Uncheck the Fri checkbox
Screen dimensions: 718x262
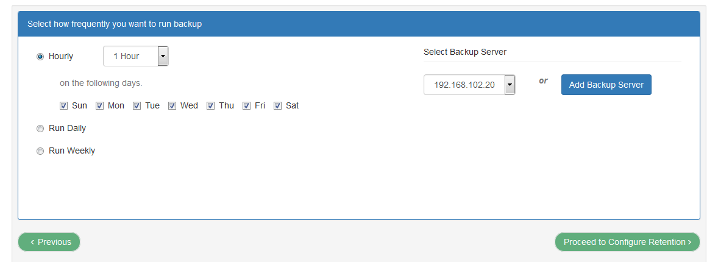coord(247,106)
